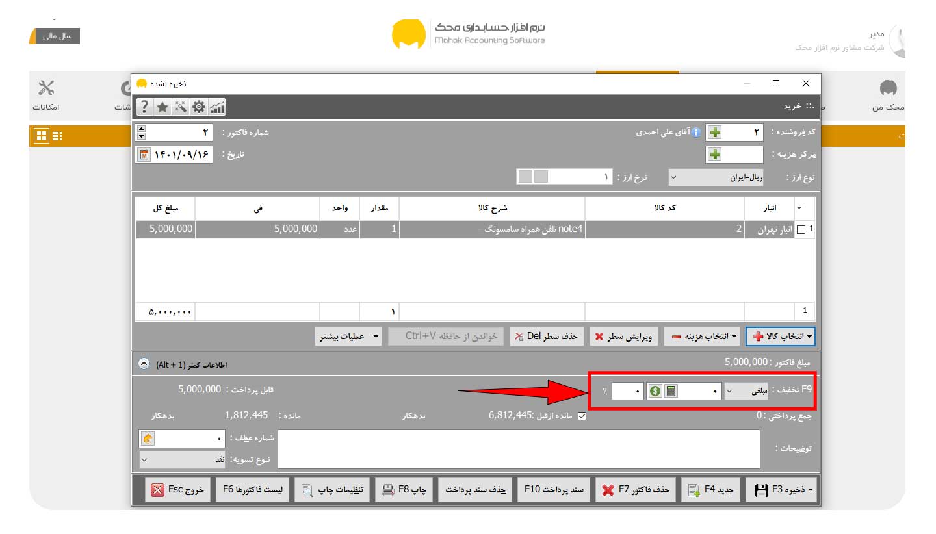The width and height of the screenshot is (936, 534).
Task: Open the bar chart reports icon
Action: coord(217,107)
